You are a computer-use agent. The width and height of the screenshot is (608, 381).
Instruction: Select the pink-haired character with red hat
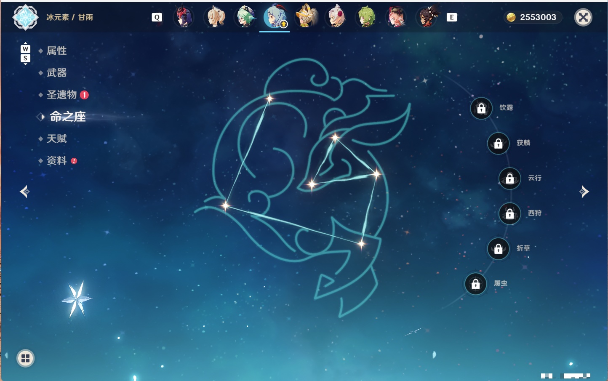point(396,17)
